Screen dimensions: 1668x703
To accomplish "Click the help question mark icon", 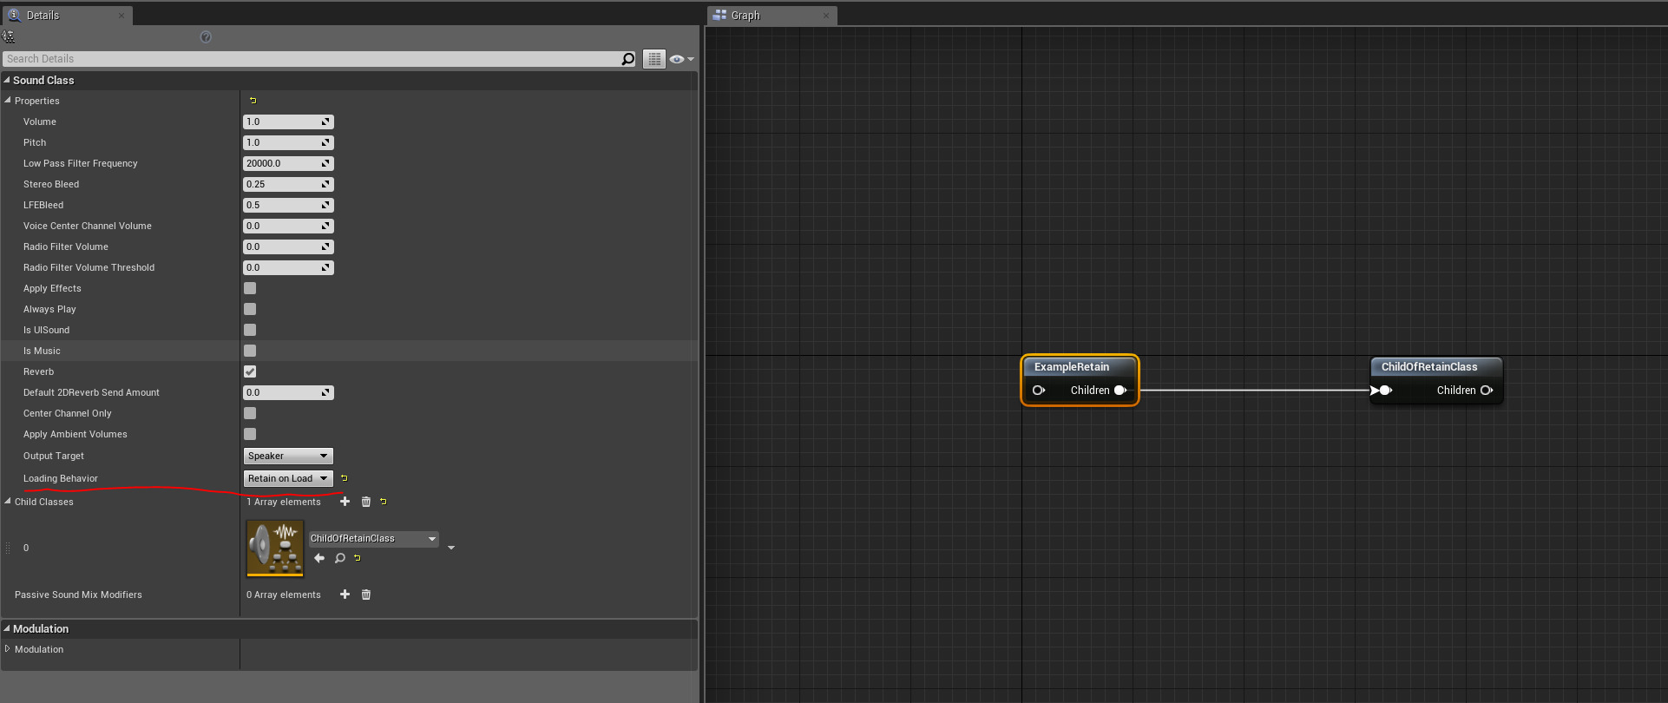I will [x=206, y=36].
